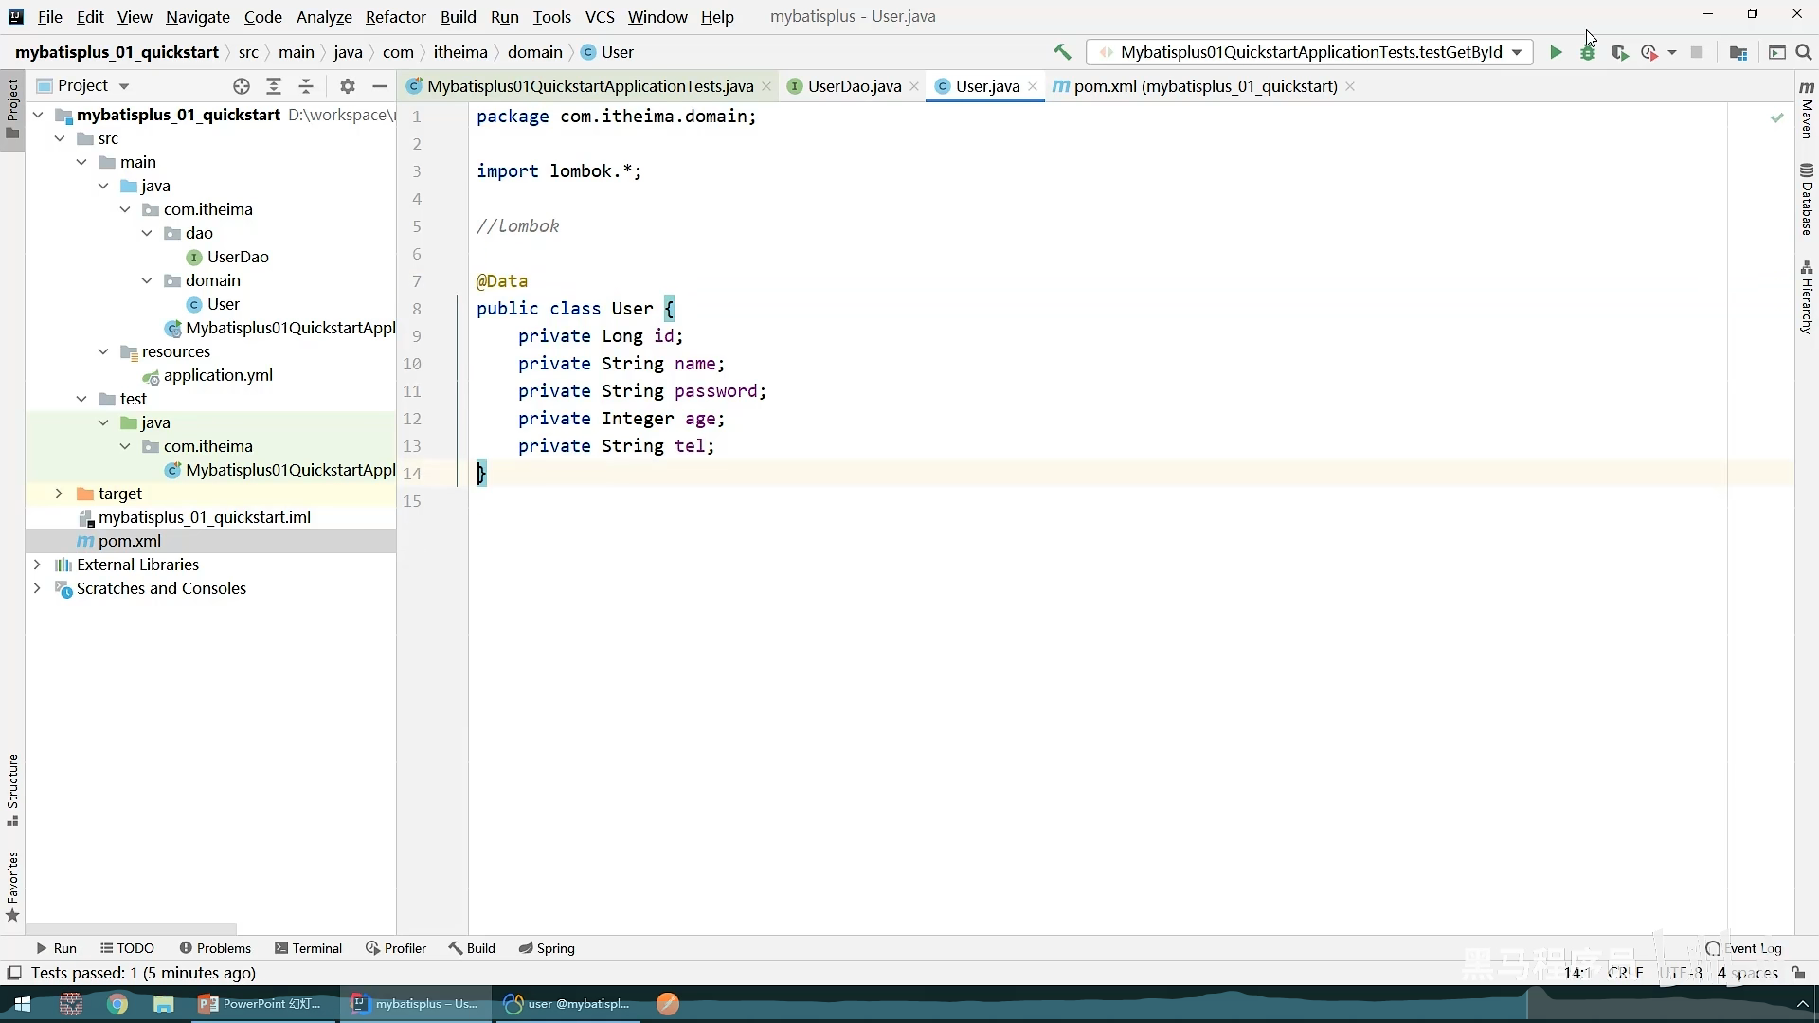Image resolution: width=1819 pixels, height=1023 pixels.
Task: Run with Coverage icon in toolbar
Action: 1619,53
